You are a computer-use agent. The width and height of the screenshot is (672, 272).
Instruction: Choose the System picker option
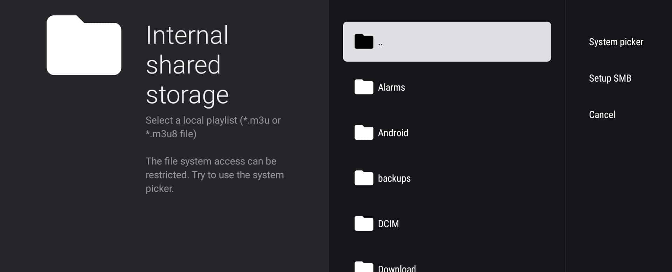(616, 42)
